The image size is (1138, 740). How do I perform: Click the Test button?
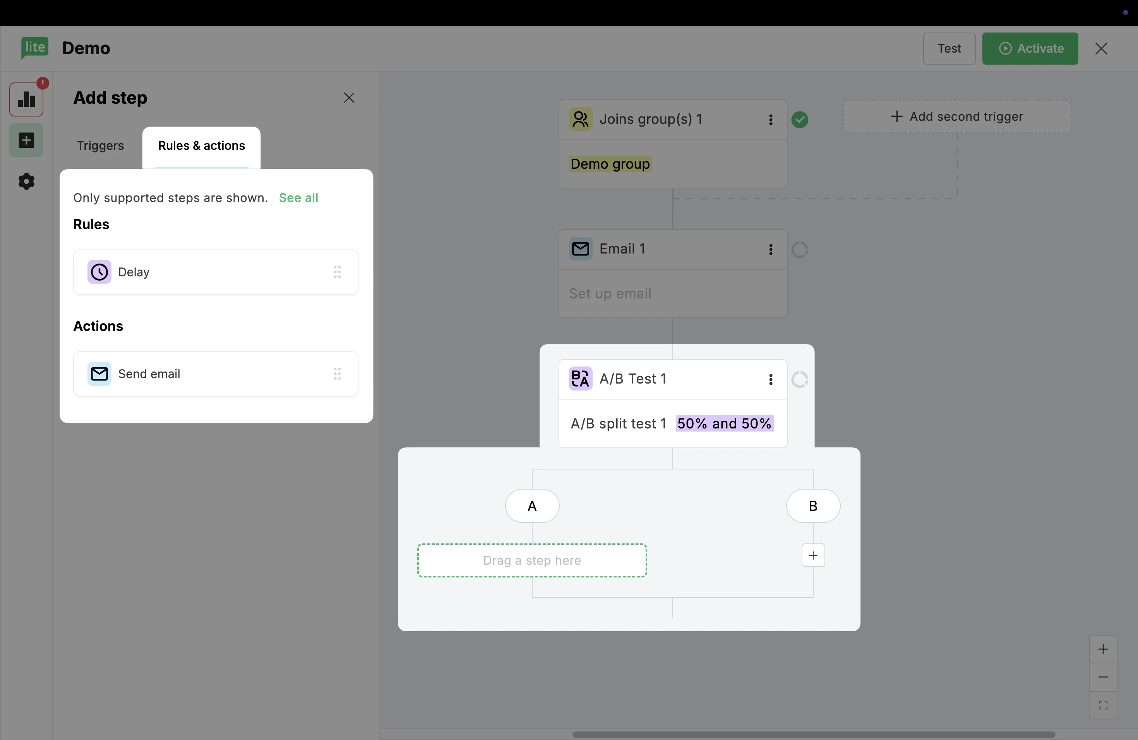coord(949,48)
